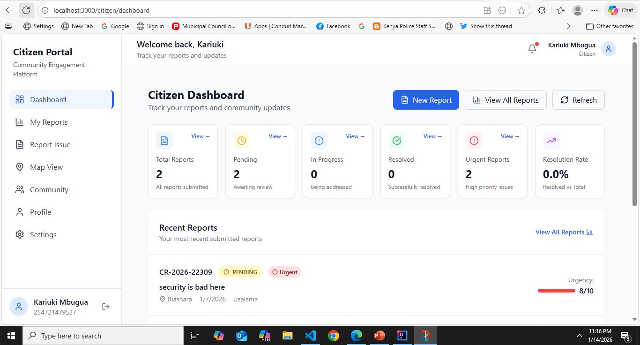The height and width of the screenshot is (345, 640).
Task: Click the New Report button
Action: 425,100
